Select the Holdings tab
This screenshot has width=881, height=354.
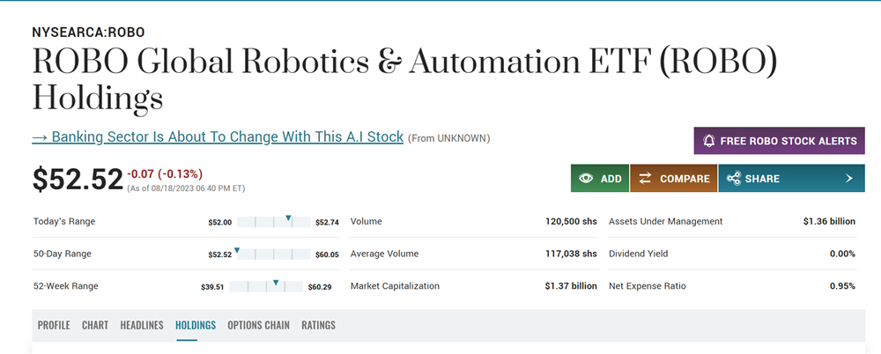(196, 325)
